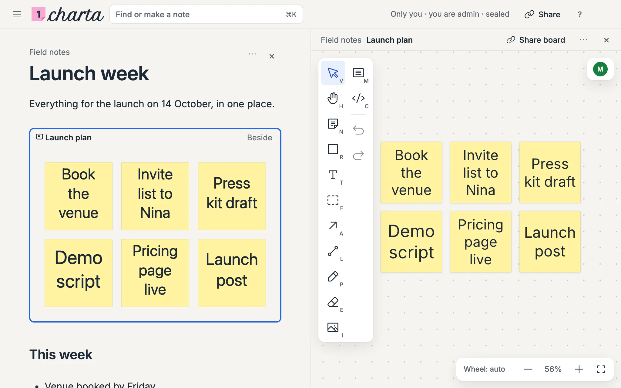Select the Pricing page live sticky on board
Image resolution: width=621 pixels, height=388 pixels.
pos(481,242)
